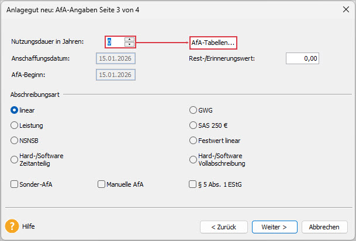Decrease Nutzungsdauer with the down arrow
356x241 pixels.
[x=129, y=44]
